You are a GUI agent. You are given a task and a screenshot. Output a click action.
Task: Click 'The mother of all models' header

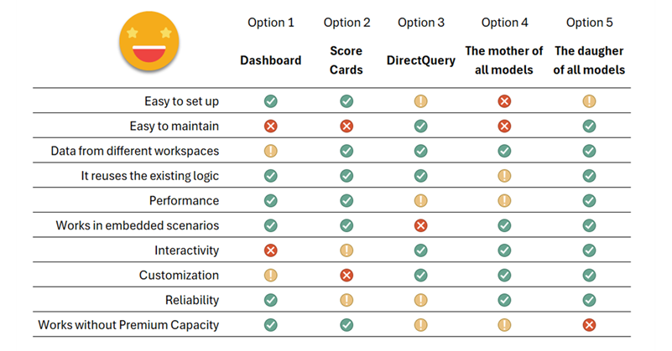[x=504, y=60]
